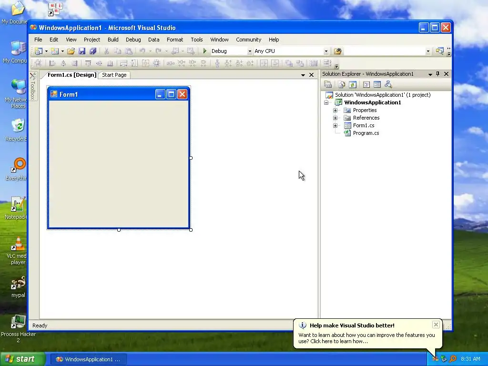Open the Solution Explorer window toolbar icon
The image size is (488, 366).
(x=439, y=51)
